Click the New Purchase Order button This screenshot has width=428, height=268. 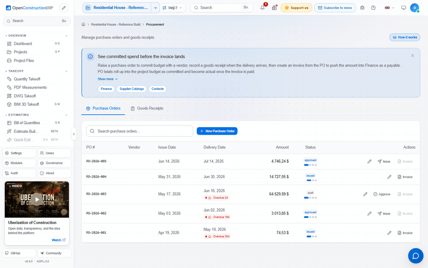217,131
